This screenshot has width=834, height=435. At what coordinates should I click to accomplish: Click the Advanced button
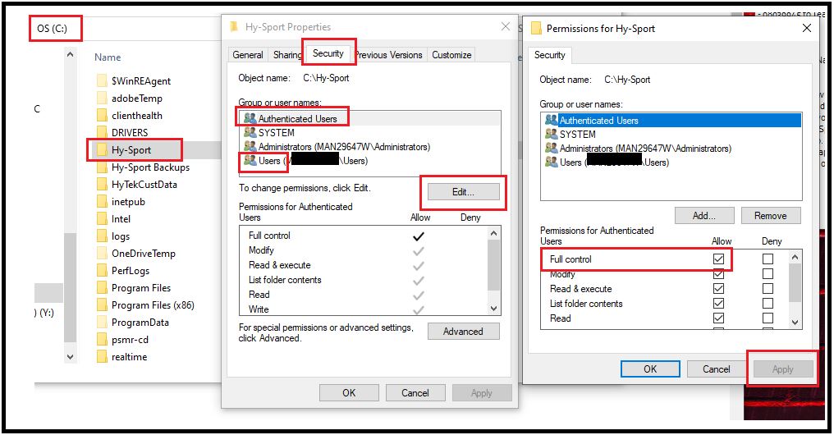pyautogui.click(x=463, y=332)
